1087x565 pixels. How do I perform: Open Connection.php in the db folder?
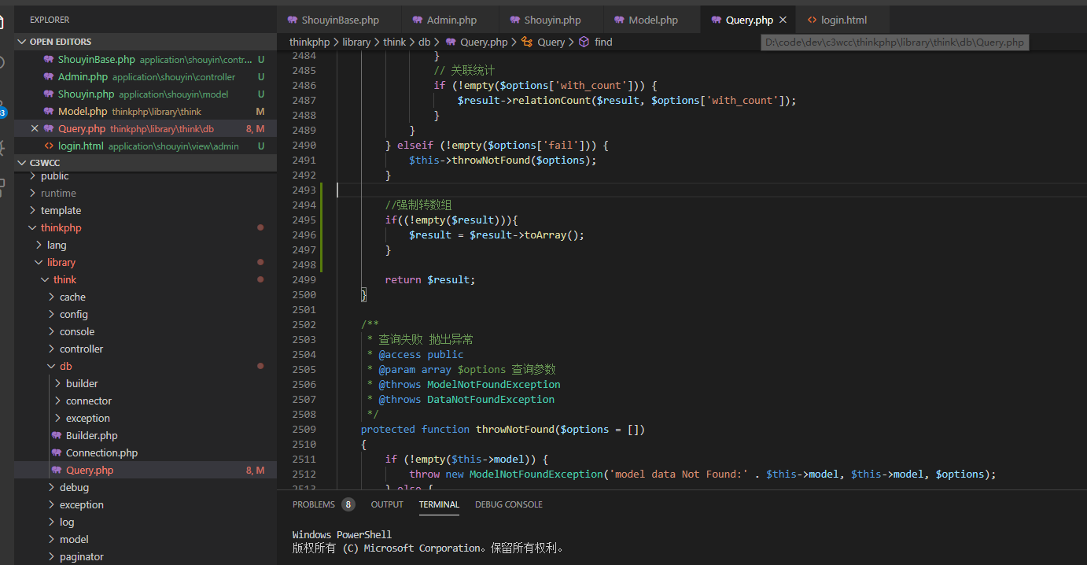tap(101, 452)
